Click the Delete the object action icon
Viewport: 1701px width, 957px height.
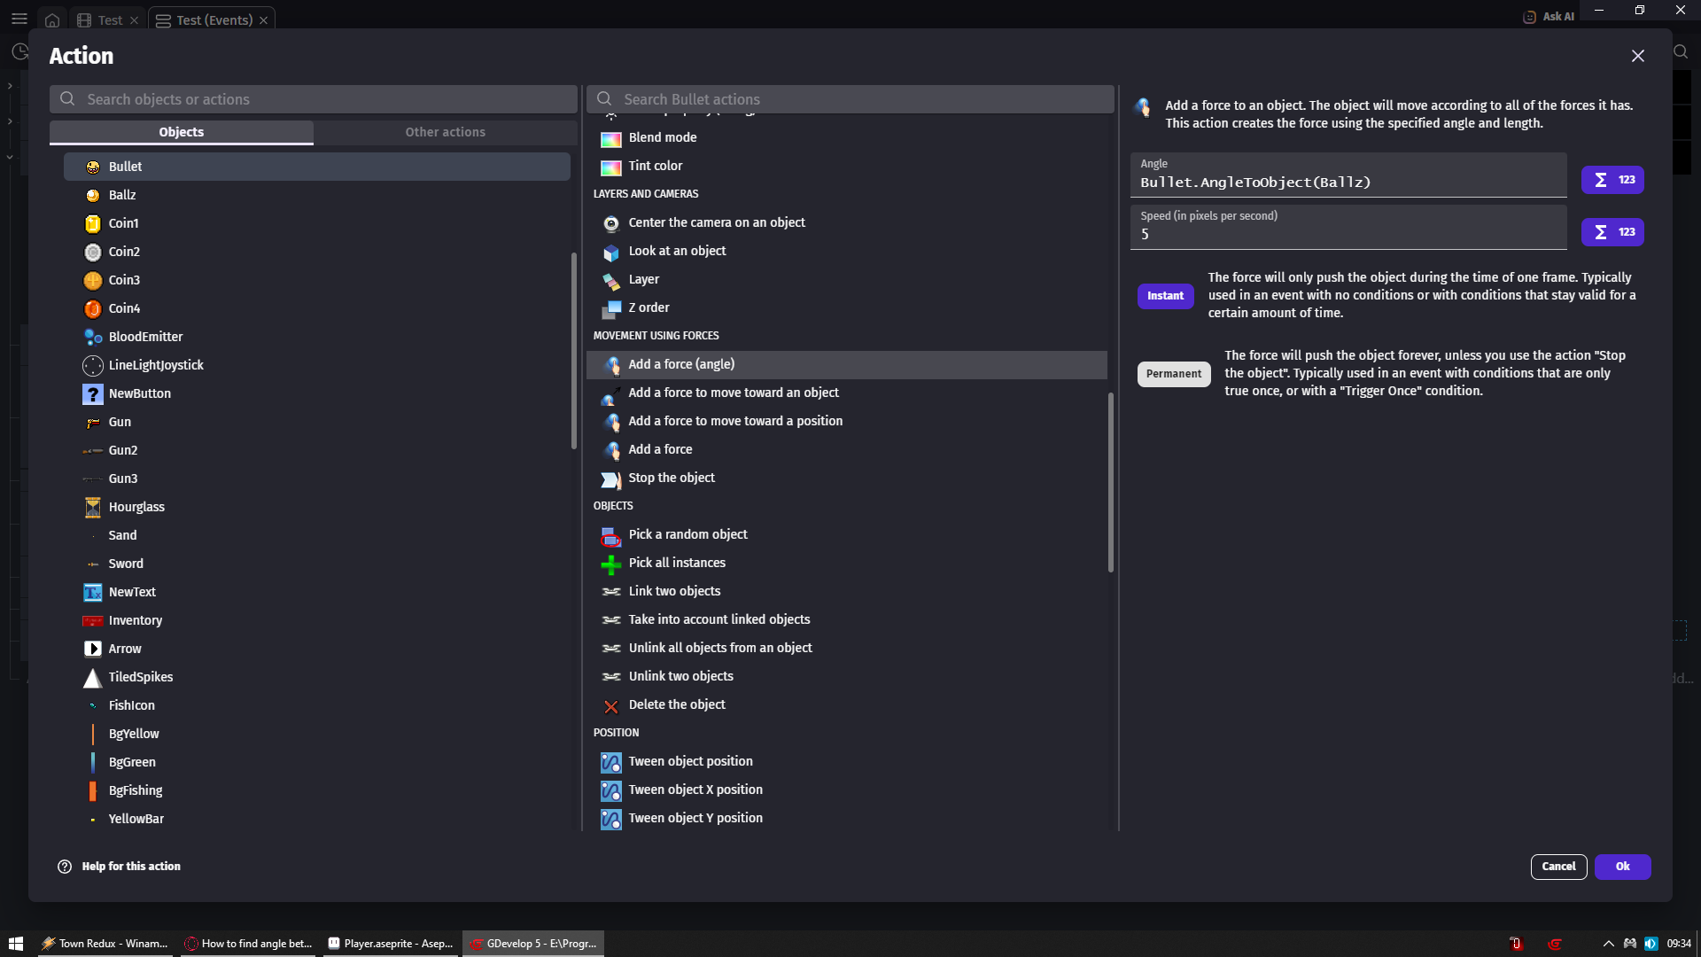point(610,705)
